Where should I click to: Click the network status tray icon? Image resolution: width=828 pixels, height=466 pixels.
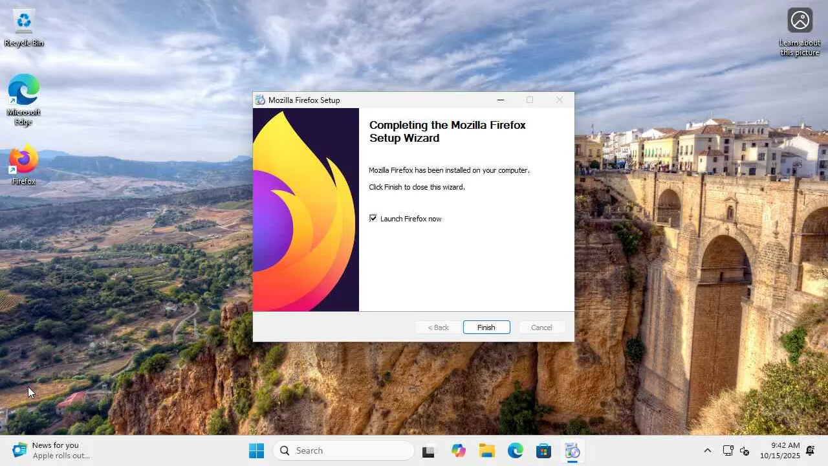[x=728, y=450]
